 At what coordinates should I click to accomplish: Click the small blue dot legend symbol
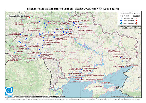click(x=121, y=18)
